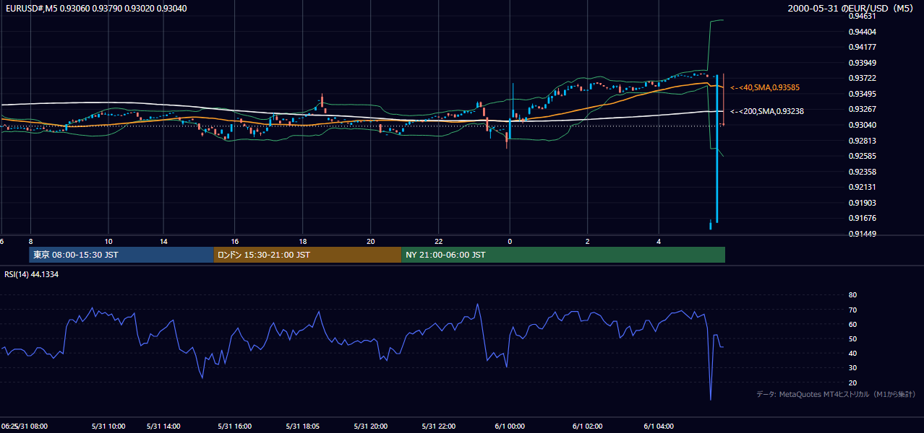Click hour tick 10 on price chart axis
924x433 pixels.
click(x=108, y=241)
